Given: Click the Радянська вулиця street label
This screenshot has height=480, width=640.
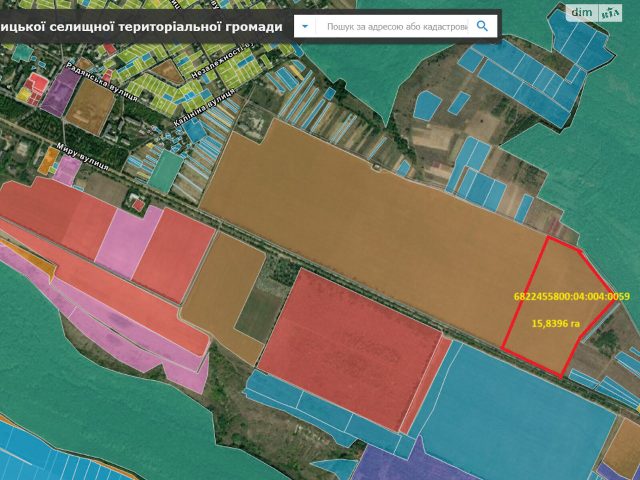Looking at the screenshot, I should 102,82.
